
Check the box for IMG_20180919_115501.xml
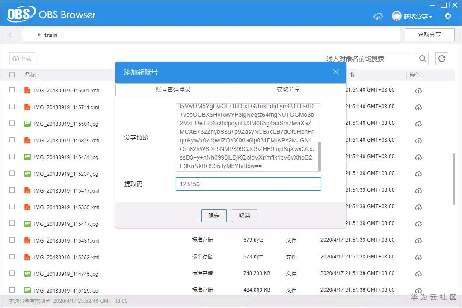[12, 89]
